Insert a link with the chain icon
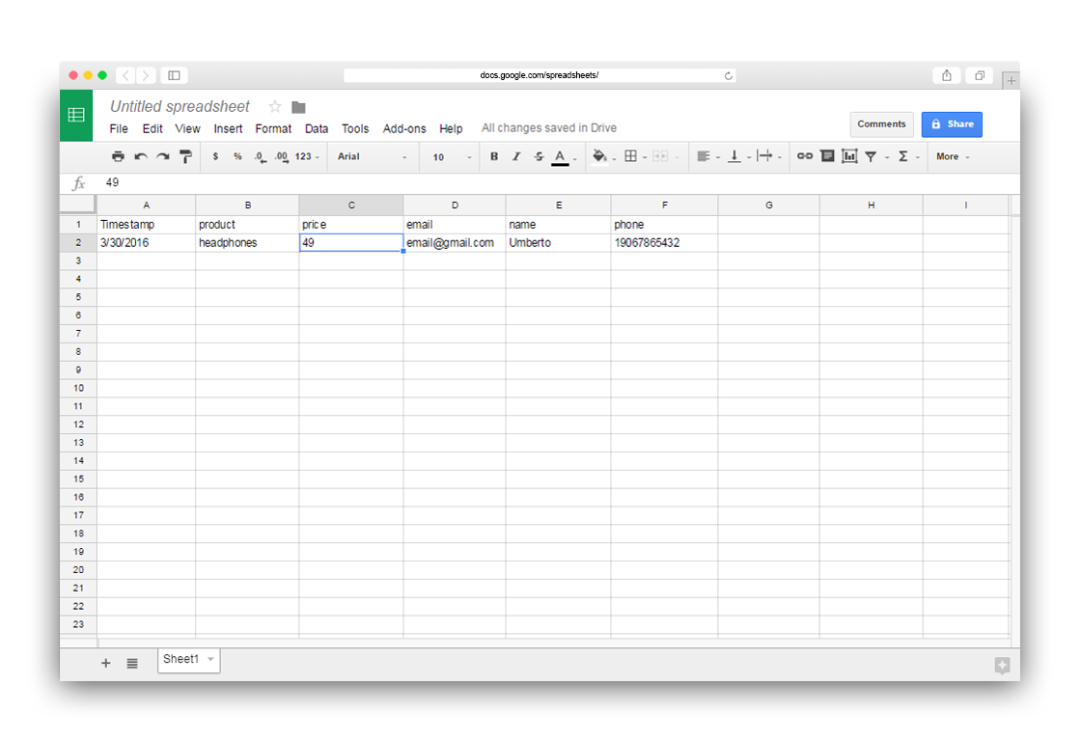Image resolution: width=1081 pixels, height=740 pixels. pyautogui.click(x=805, y=156)
